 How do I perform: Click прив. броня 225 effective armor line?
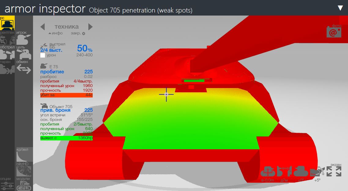66,110
